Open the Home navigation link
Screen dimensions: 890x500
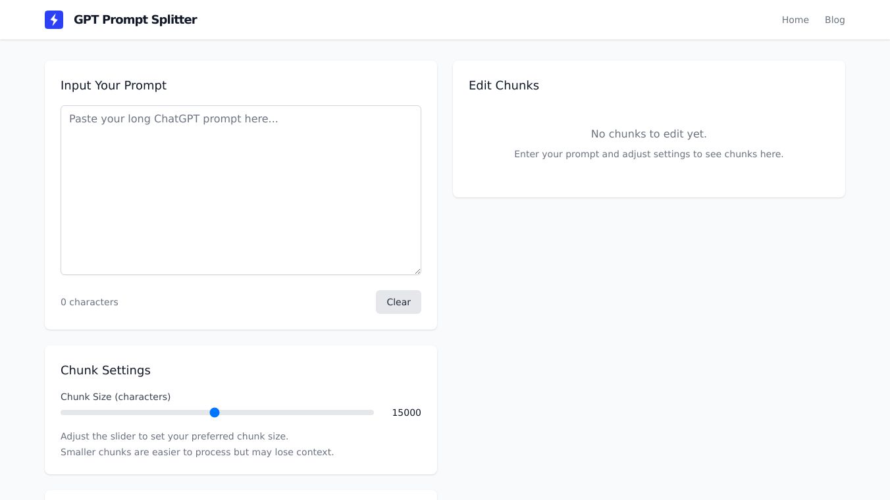pyautogui.click(x=795, y=20)
